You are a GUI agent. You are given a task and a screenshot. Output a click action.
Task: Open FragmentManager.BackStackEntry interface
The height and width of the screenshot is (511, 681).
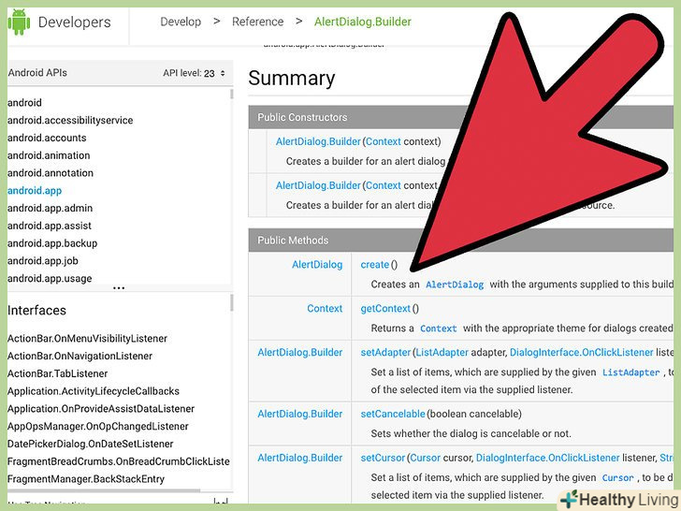[x=86, y=479]
